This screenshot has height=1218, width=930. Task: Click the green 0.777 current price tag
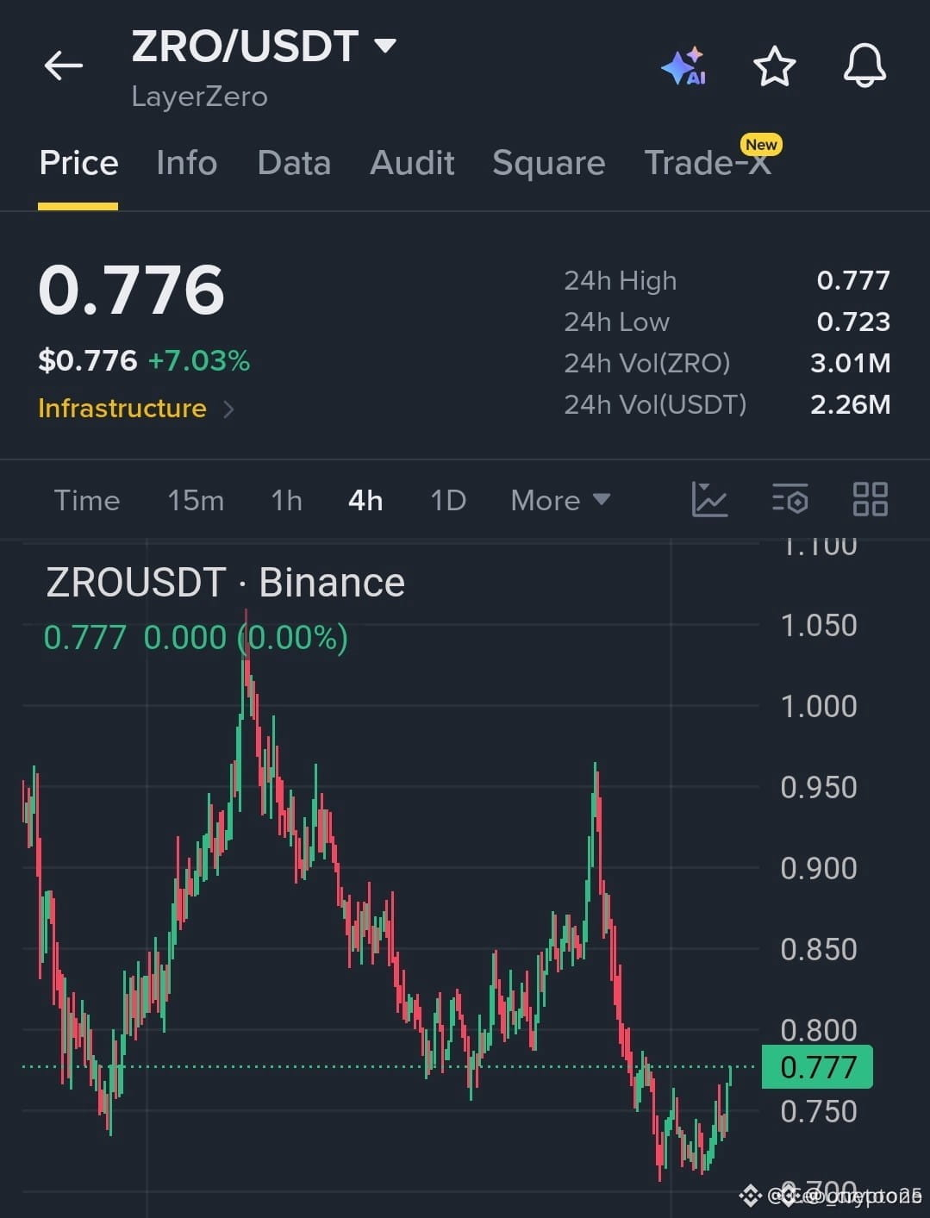(818, 1067)
